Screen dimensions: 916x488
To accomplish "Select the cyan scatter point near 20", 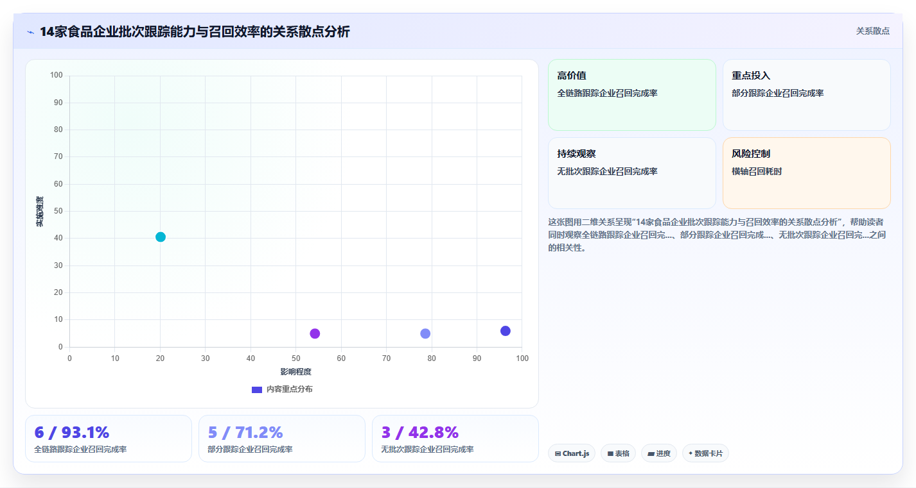I will pyautogui.click(x=161, y=237).
